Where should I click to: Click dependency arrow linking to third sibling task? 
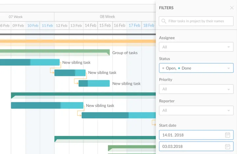click(x=76, y=81)
